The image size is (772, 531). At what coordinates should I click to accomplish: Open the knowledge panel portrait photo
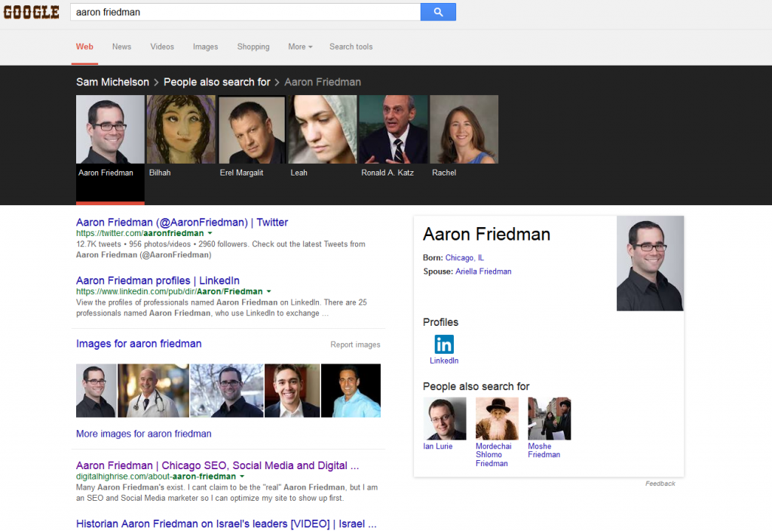pyautogui.click(x=650, y=263)
